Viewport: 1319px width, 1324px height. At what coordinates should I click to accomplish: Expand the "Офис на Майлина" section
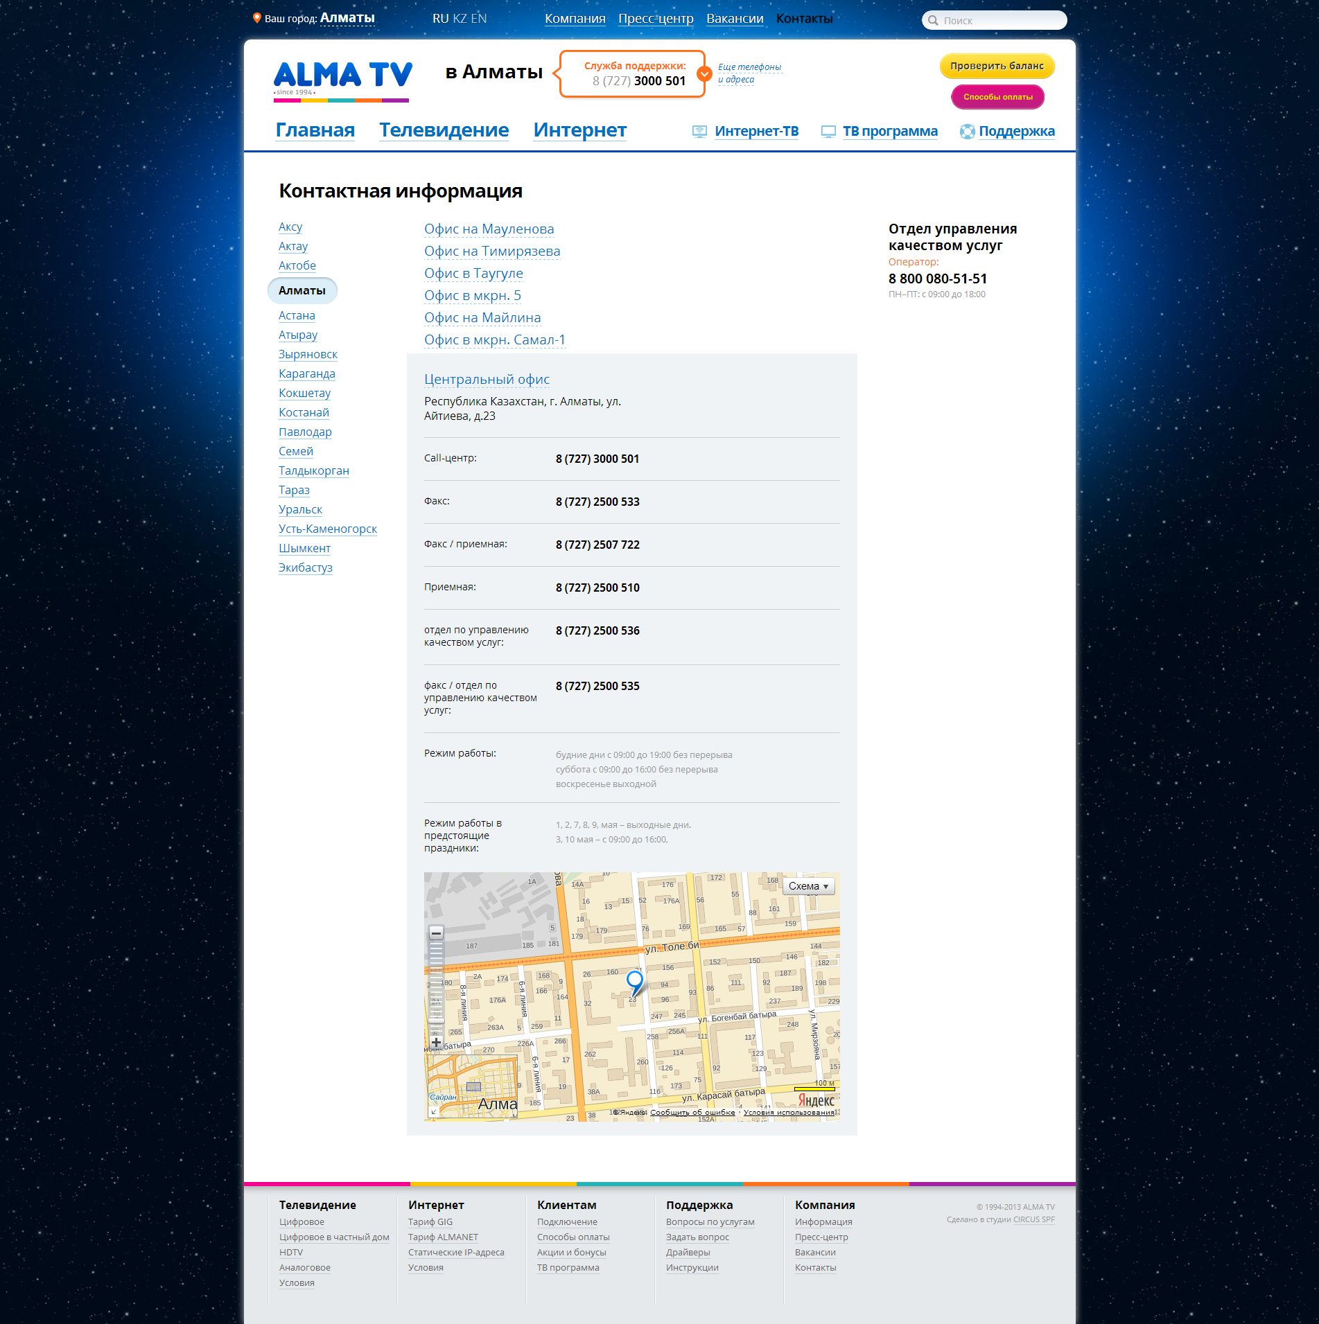coord(482,318)
